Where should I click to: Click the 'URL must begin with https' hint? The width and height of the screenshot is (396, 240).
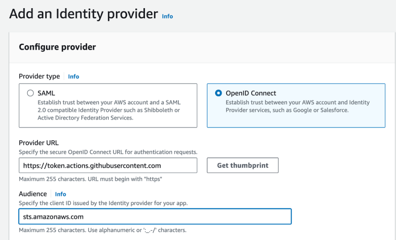(x=90, y=179)
